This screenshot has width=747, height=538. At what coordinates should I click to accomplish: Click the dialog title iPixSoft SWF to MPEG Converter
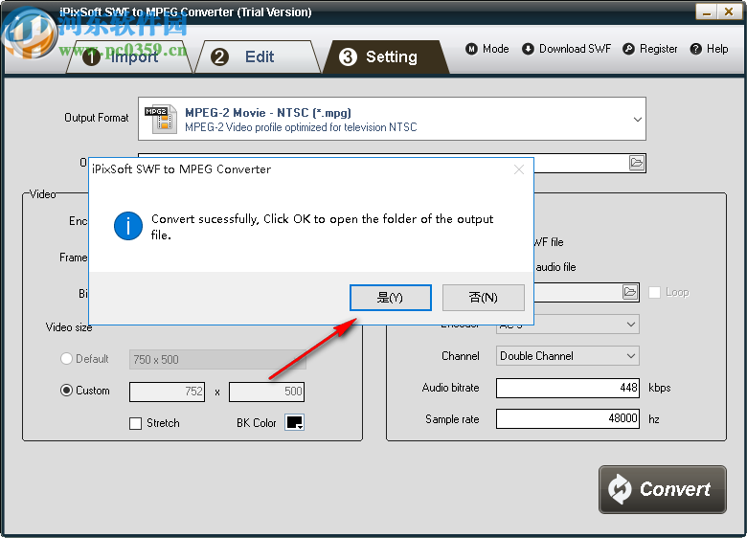point(182,169)
